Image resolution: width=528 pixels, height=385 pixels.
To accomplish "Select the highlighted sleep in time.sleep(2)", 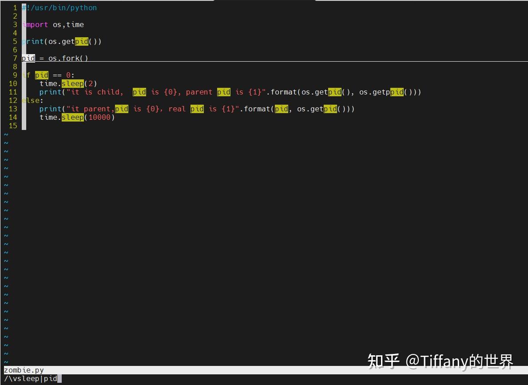I will click(x=72, y=83).
